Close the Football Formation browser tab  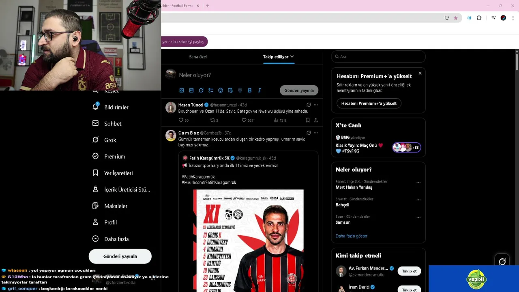(x=198, y=6)
